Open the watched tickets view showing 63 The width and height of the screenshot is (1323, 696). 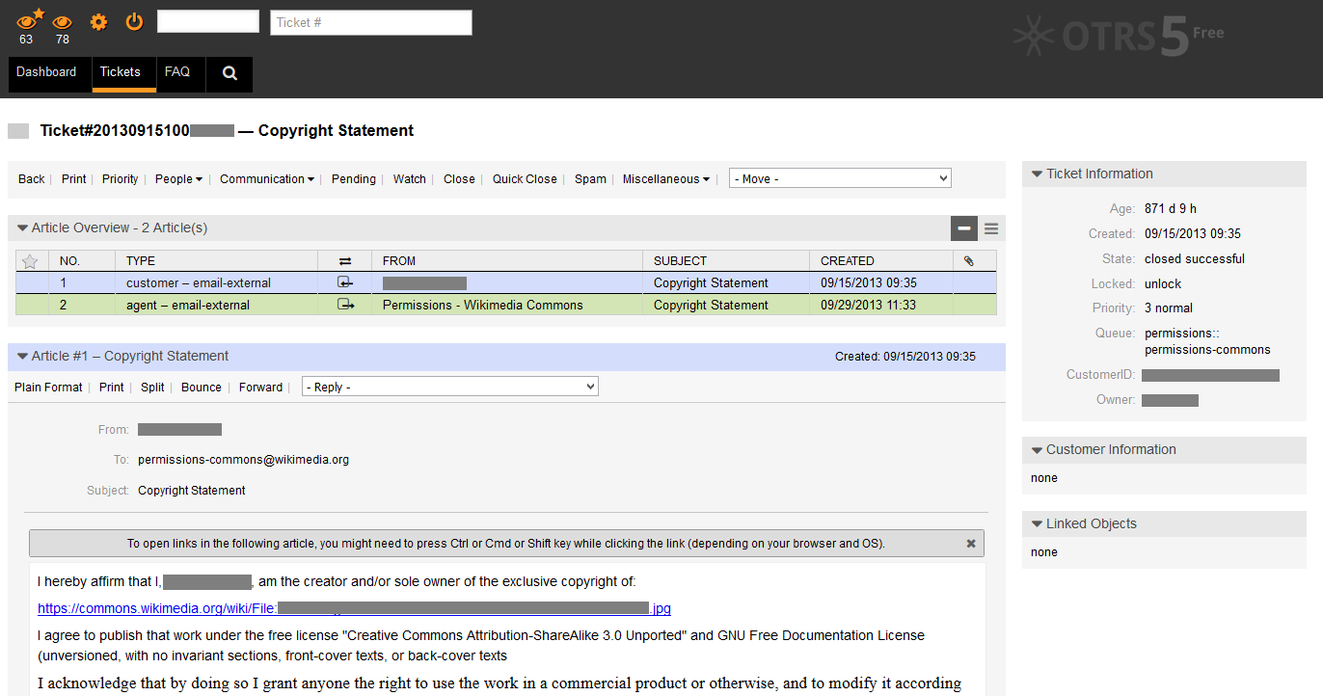[x=25, y=20]
